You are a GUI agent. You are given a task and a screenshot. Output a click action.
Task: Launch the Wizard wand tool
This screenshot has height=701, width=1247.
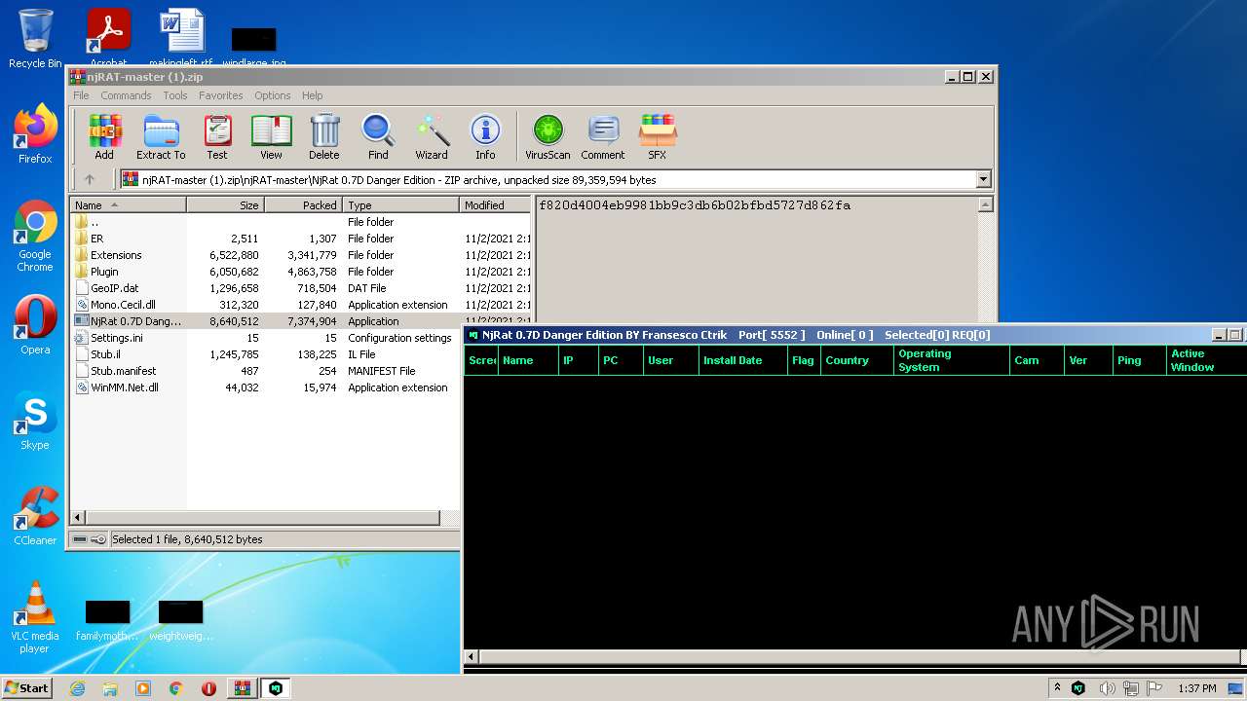click(x=432, y=137)
